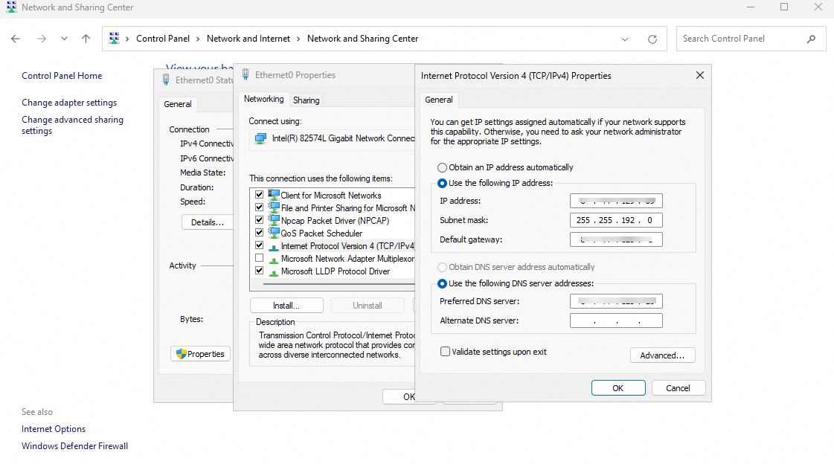Screen dimensions: 834x464
Task: Close the IPv4 Properties dialog
Action: pyautogui.click(x=700, y=75)
